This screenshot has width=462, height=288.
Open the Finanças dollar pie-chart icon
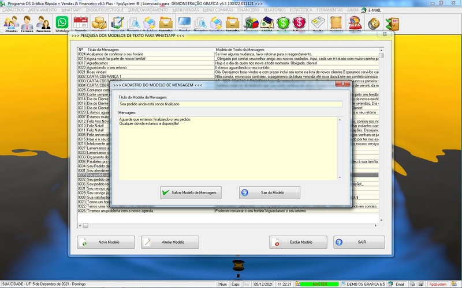click(251, 24)
